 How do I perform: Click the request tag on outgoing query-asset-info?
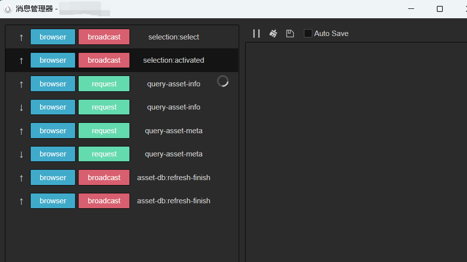(x=104, y=84)
